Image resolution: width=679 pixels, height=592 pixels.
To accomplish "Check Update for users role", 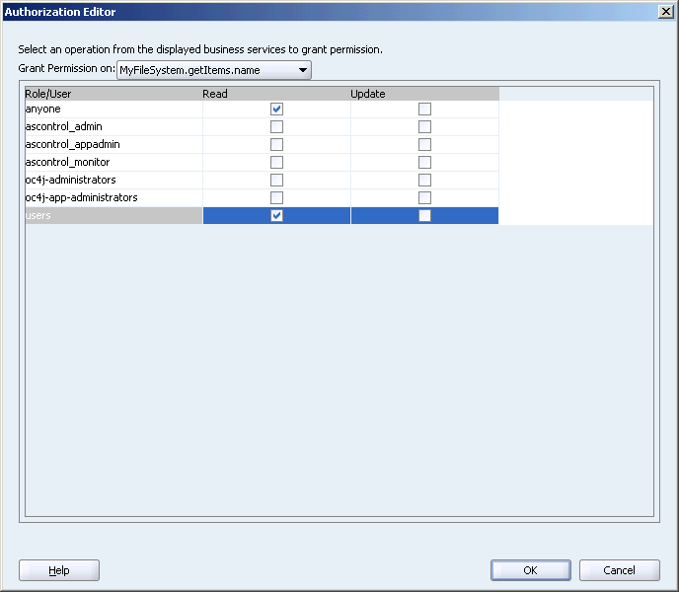I will point(424,216).
